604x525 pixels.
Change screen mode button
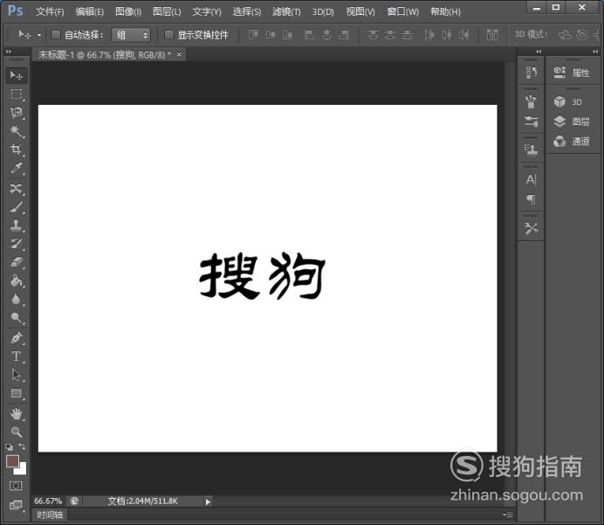click(16, 505)
